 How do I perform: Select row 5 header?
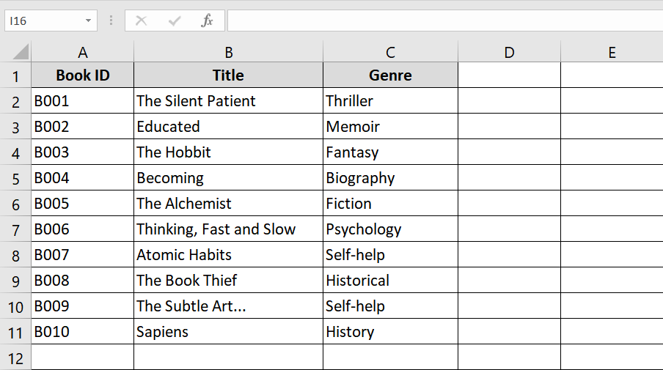[x=15, y=178]
